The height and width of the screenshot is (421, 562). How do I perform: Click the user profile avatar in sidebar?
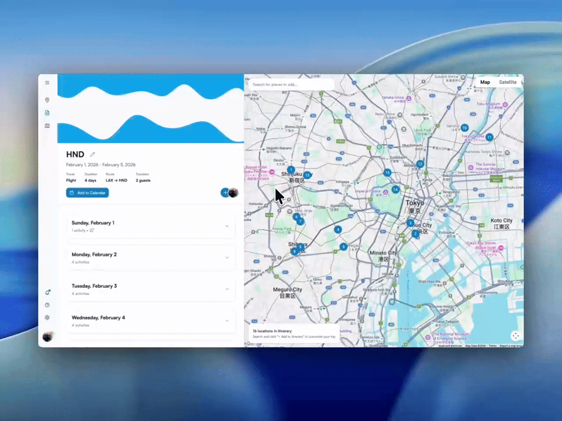click(47, 337)
